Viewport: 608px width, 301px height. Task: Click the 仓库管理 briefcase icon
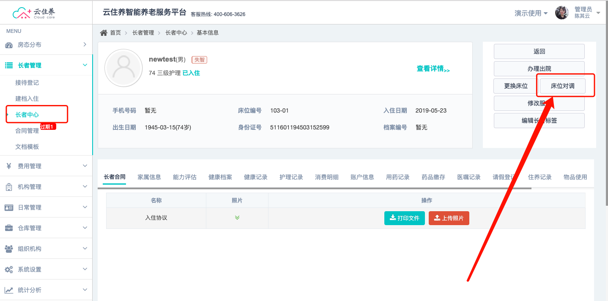(8, 228)
